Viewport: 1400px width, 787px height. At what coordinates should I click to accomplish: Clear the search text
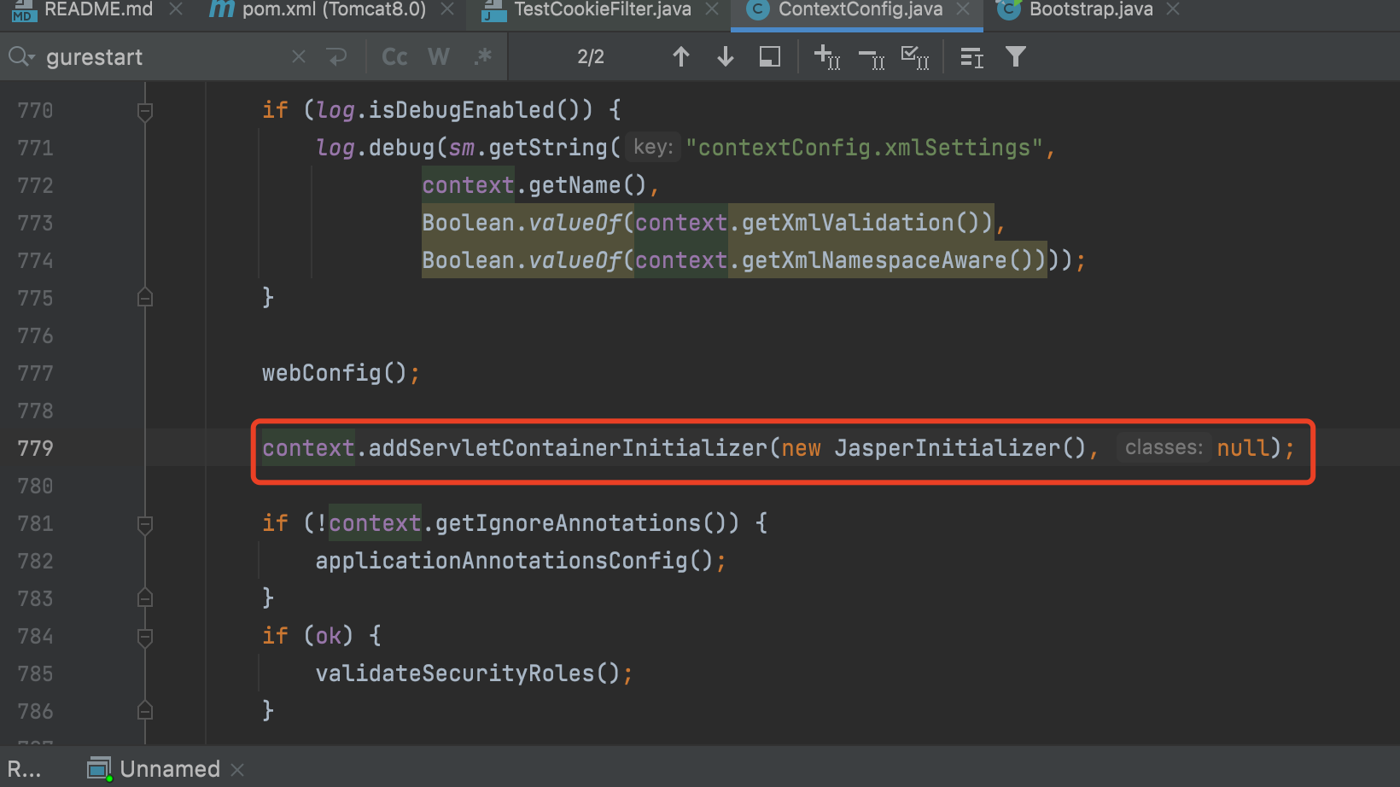click(299, 57)
